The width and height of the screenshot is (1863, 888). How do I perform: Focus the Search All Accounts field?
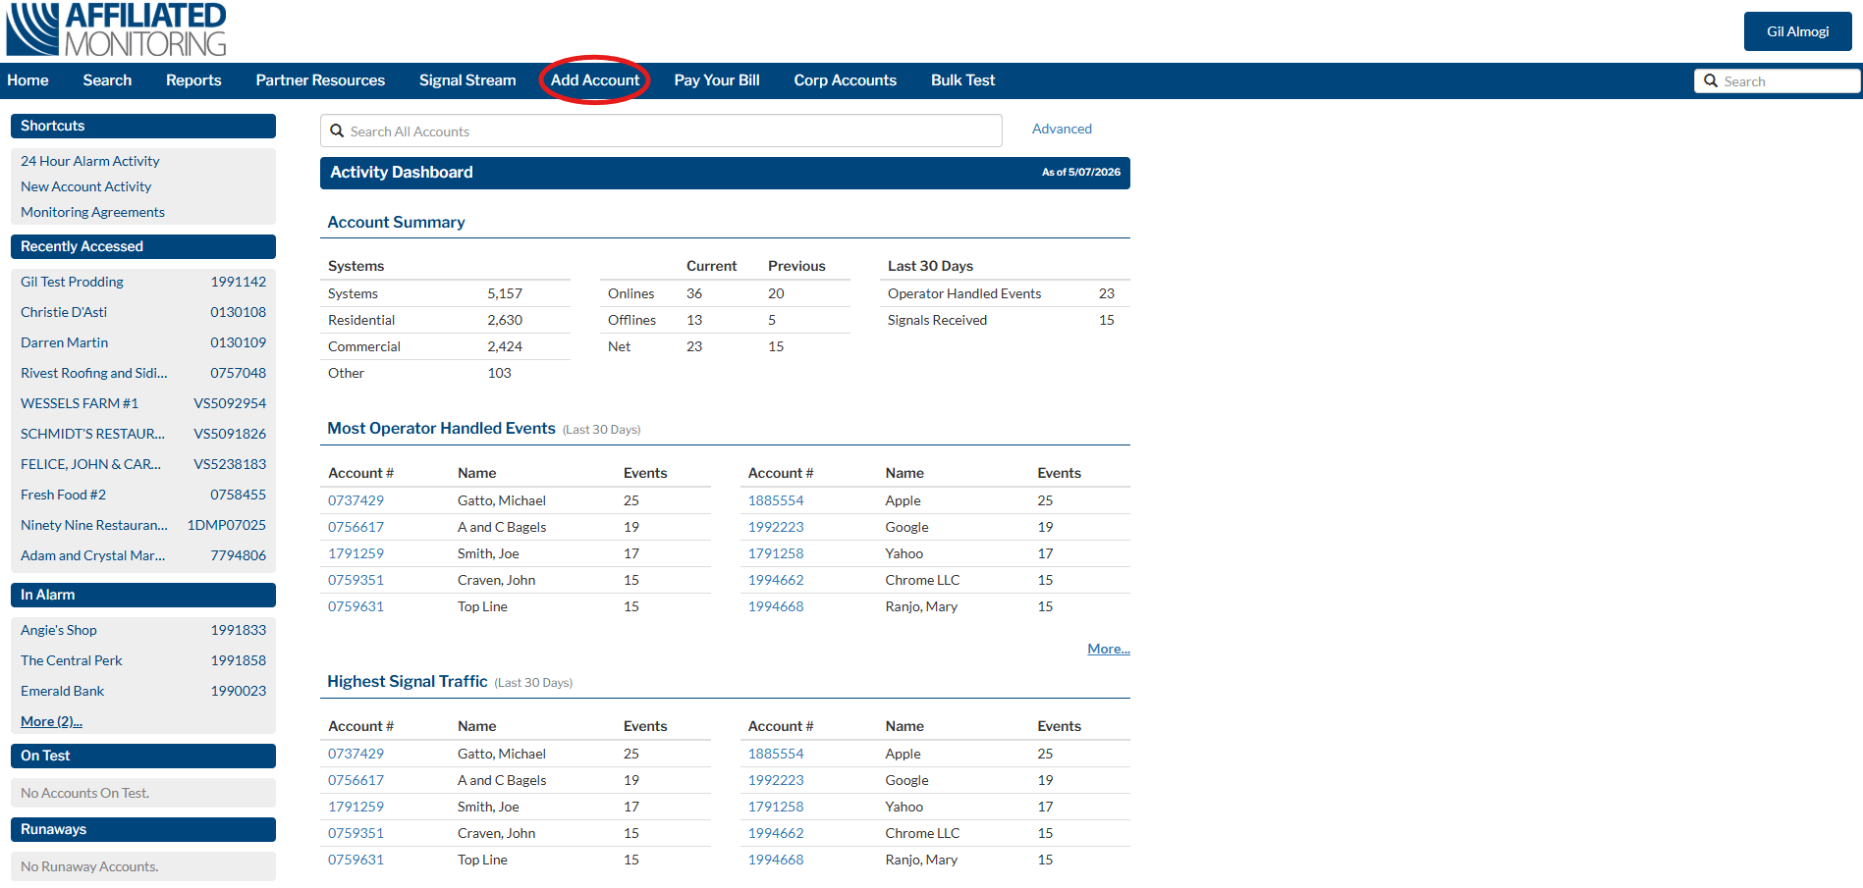coord(661,131)
